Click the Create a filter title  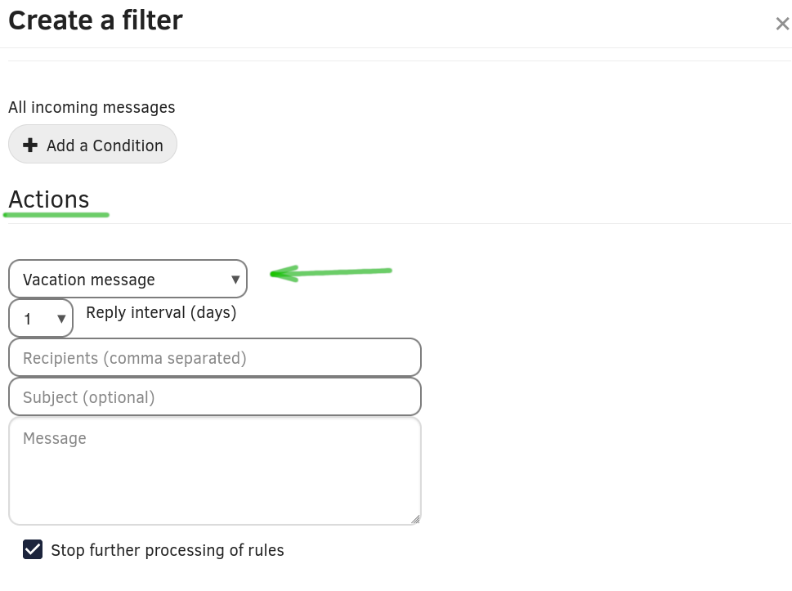pos(96,20)
